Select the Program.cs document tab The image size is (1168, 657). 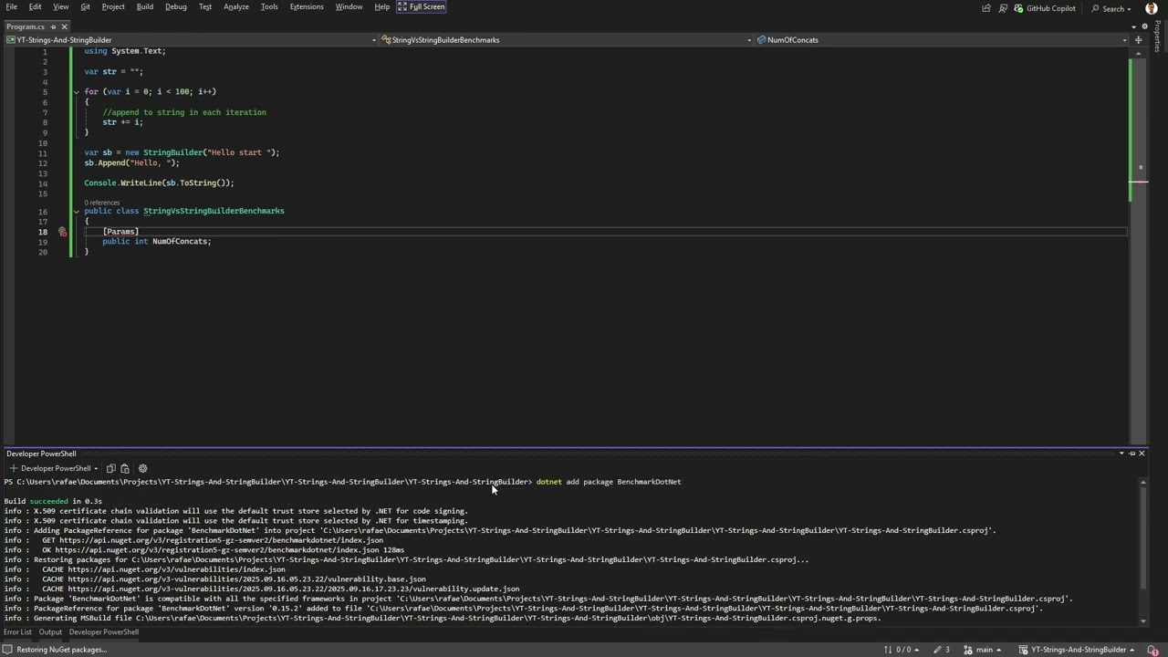[x=26, y=26]
